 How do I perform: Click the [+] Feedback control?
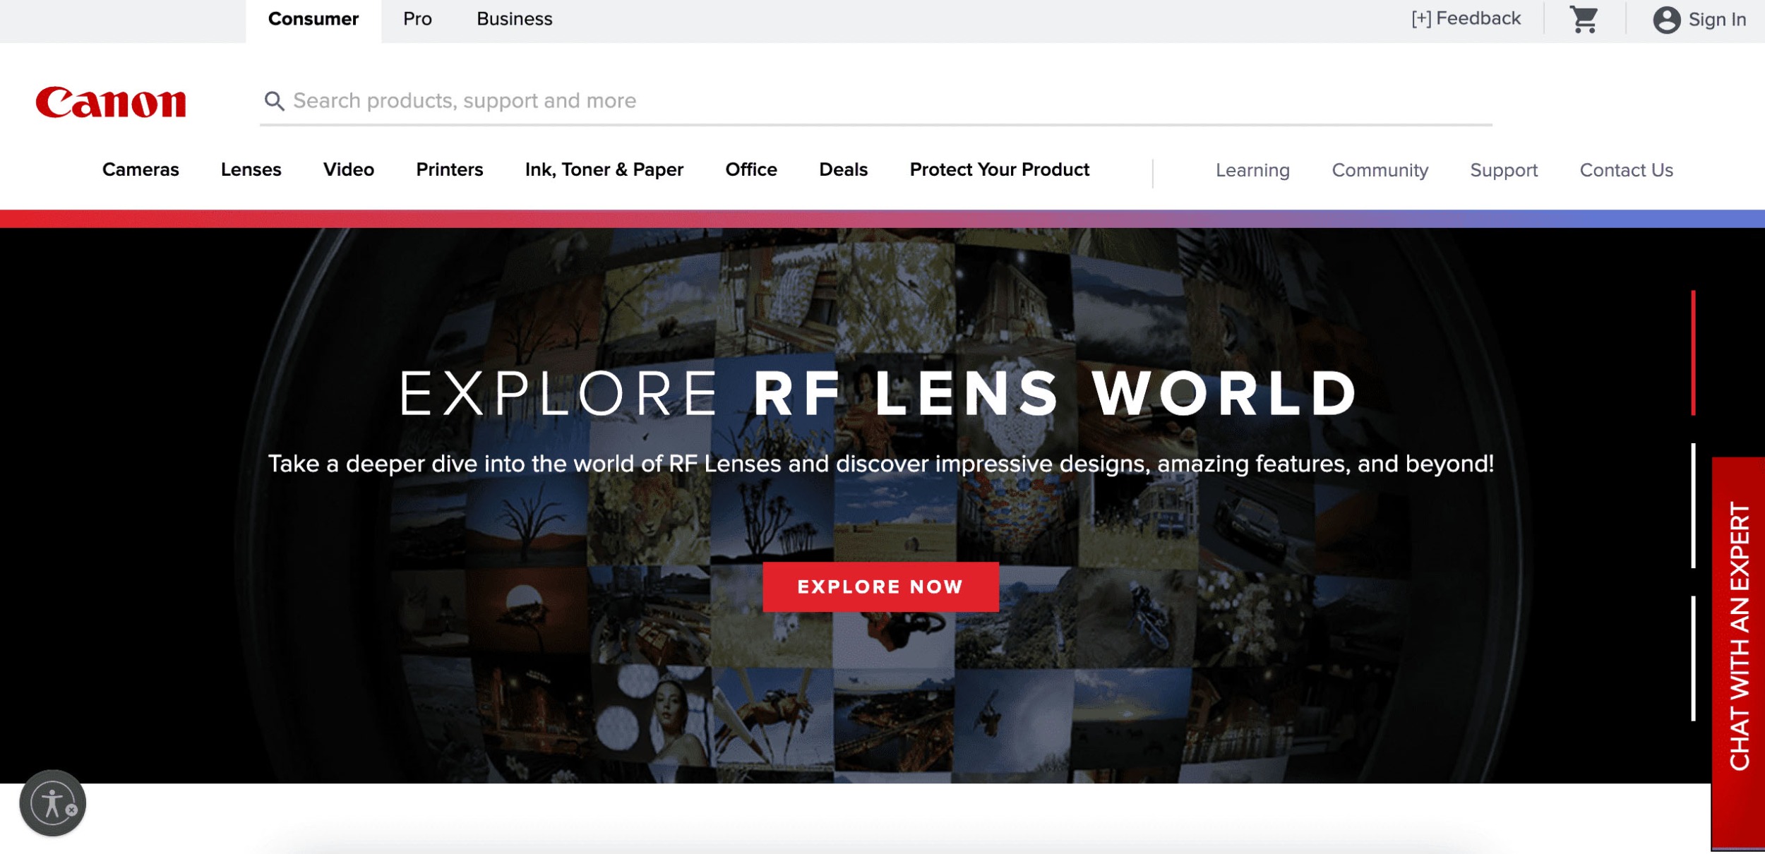pos(1467,17)
